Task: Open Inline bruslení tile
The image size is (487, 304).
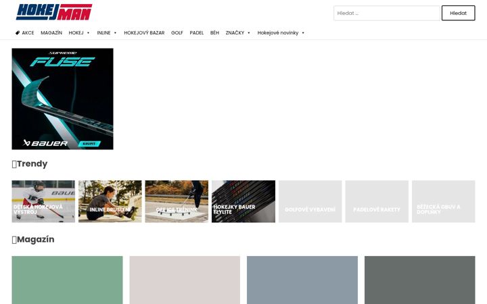Action: pos(110,201)
